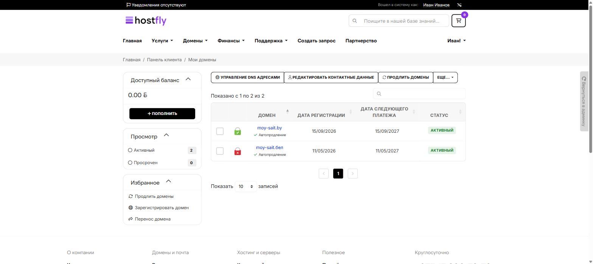Collapse the Избранное panel

pyautogui.click(x=169, y=182)
